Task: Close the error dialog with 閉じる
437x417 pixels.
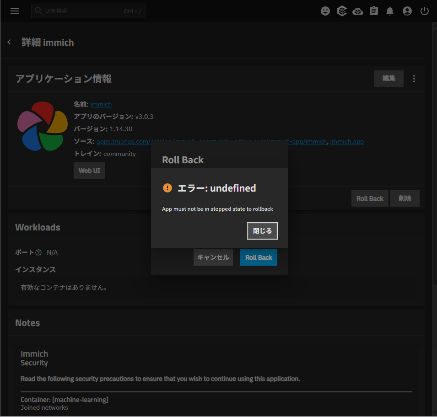Action: 262,230
